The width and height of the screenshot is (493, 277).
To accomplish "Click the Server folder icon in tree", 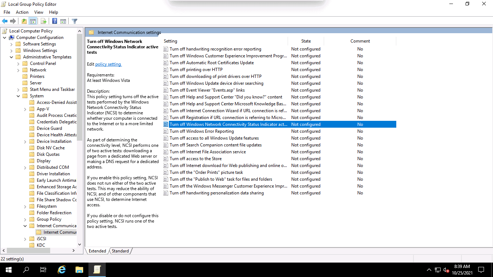I will (25, 83).
